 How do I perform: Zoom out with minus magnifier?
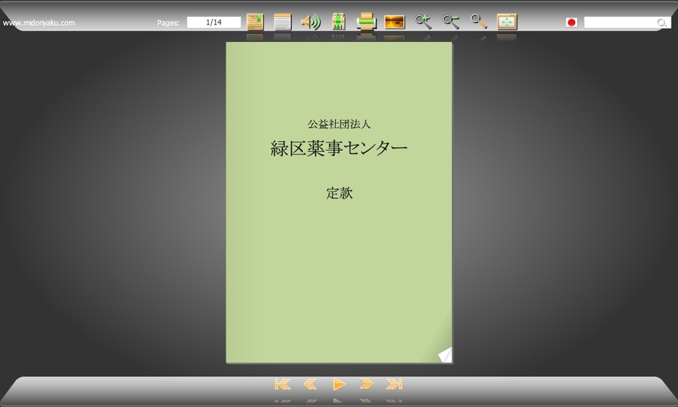[451, 22]
